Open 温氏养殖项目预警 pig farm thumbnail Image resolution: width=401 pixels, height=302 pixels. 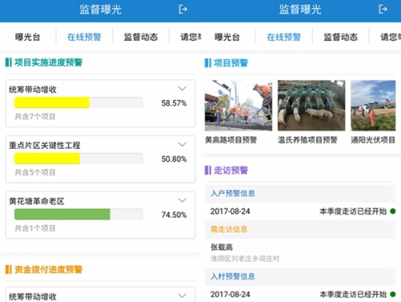[311, 106]
